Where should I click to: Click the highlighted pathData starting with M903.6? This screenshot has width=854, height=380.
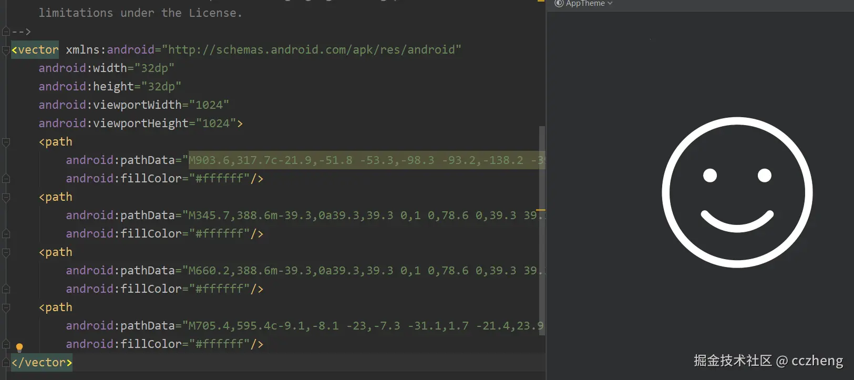(x=366, y=160)
